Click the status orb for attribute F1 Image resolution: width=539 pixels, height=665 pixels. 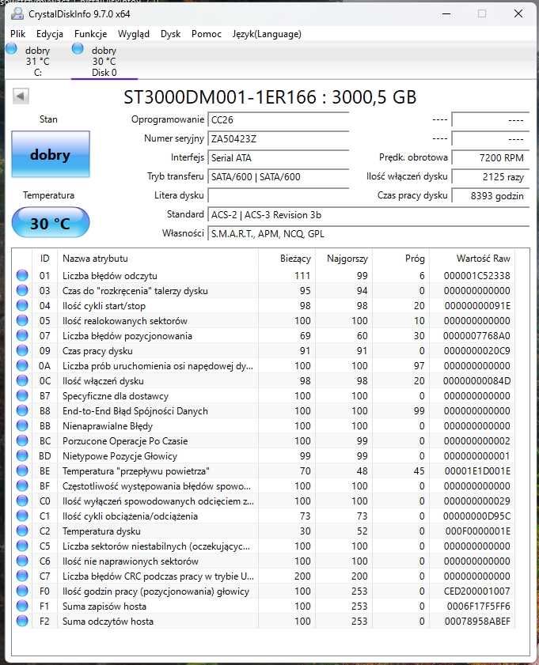click(22, 606)
